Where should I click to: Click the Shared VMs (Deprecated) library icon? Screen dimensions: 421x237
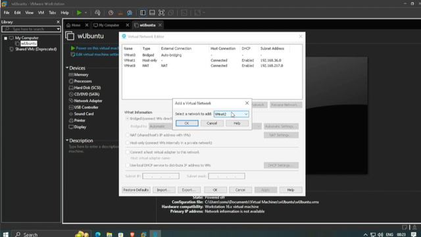[x=11, y=49]
